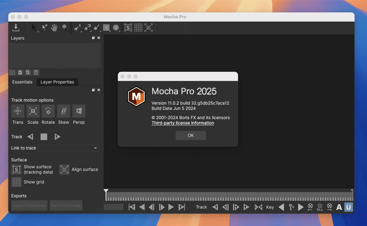Step forward one frame
367x226 pixels.
point(161,207)
